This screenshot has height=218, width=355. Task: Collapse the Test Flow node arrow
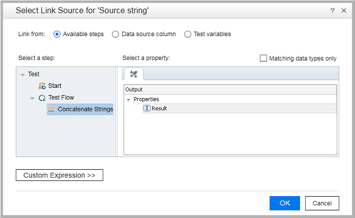point(32,98)
